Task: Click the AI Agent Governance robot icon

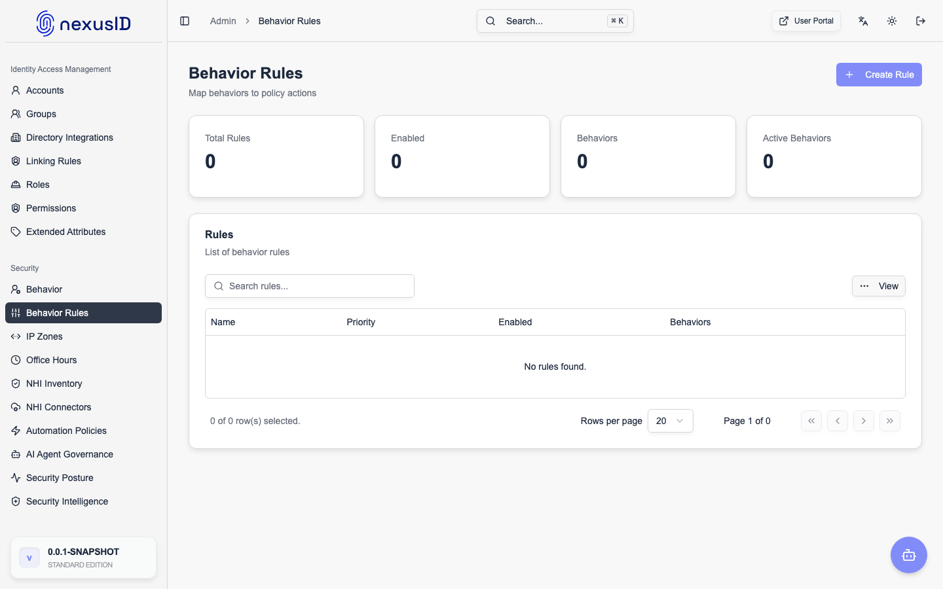Action: pyautogui.click(x=16, y=454)
